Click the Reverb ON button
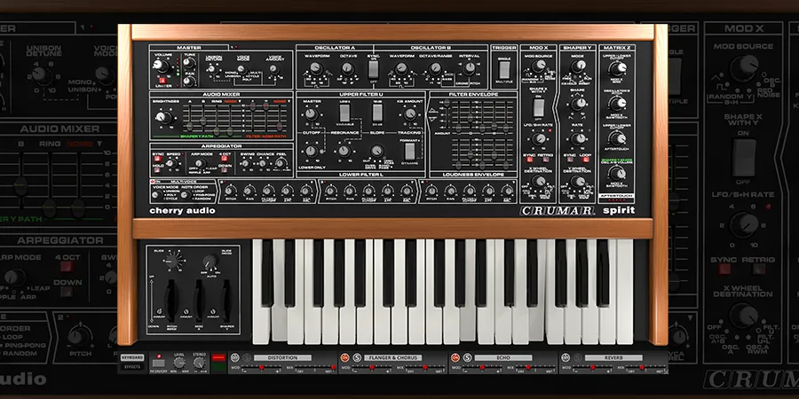The height and width of the screenshot is (399, 799). tap(566, 358)
